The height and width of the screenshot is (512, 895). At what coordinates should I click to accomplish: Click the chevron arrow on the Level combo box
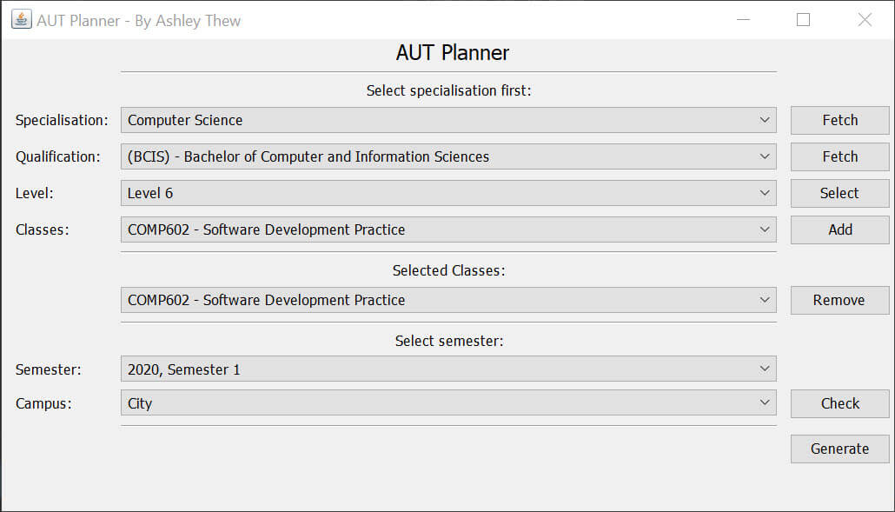pyautogui.click(x=766, y=193)
